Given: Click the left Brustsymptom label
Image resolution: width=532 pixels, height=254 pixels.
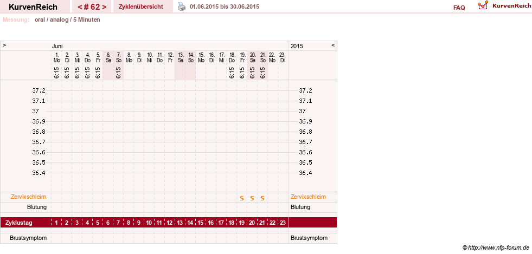Looking at the screenshot, I should [x=28, y=238].
